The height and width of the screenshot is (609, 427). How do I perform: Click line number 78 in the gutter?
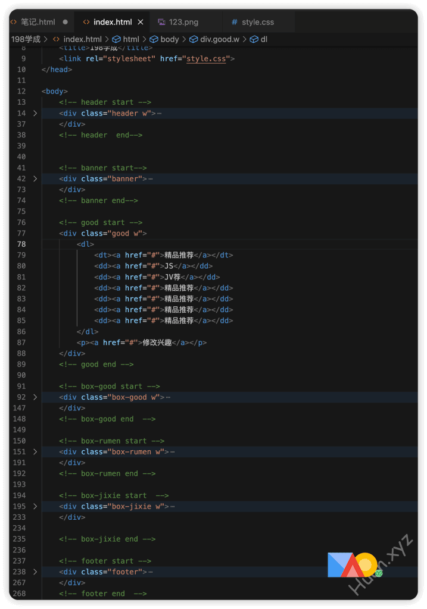point(21,244)
